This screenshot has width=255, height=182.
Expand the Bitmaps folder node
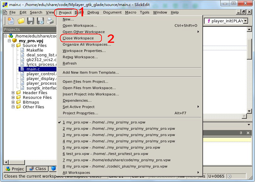pyautogui.click(x=13, y=102)
